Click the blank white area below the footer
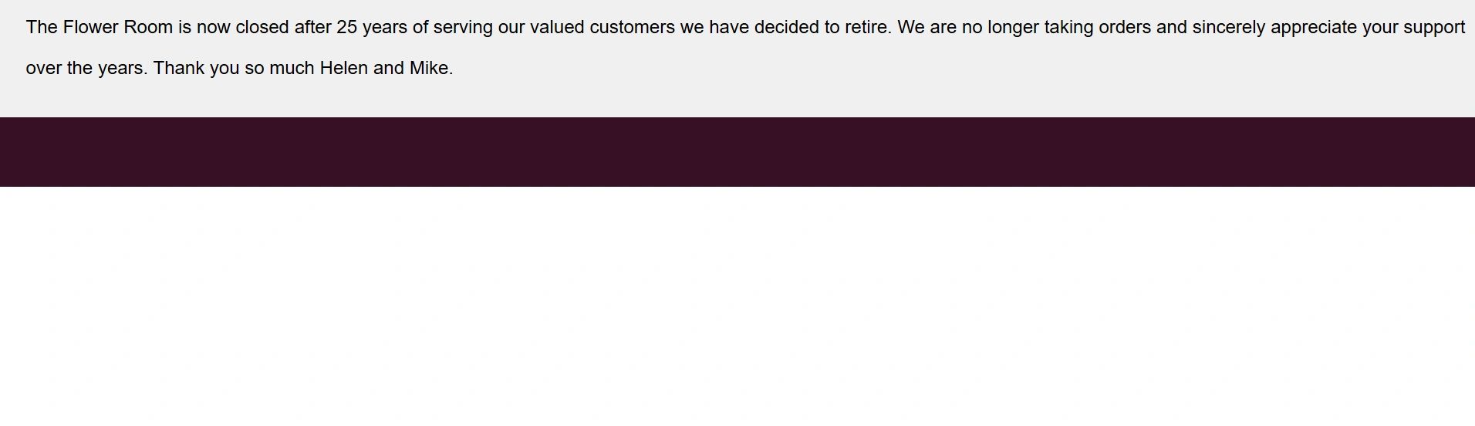Image resolution: width=1475 pixels, height=426 pixels. [737, 309]
